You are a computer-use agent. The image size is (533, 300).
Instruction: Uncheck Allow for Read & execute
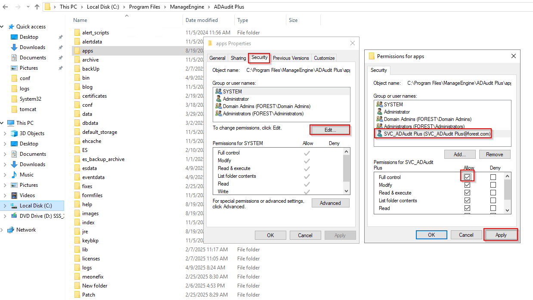467,193
